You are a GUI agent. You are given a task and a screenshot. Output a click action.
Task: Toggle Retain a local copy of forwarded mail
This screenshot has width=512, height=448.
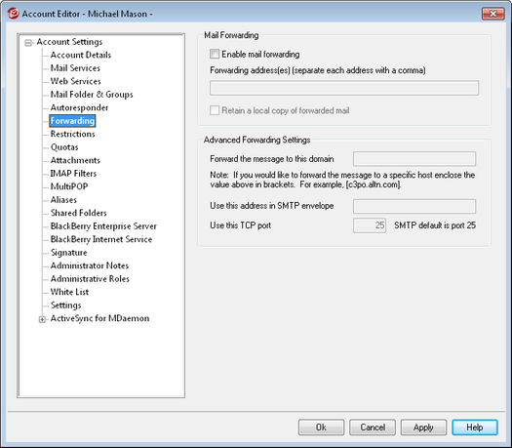(215, 110)
